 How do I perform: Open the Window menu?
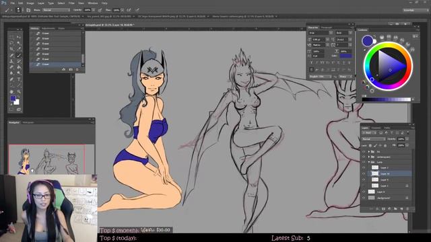pos(93,3)
